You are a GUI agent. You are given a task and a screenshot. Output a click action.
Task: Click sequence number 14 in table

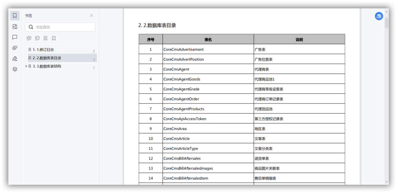151,178
